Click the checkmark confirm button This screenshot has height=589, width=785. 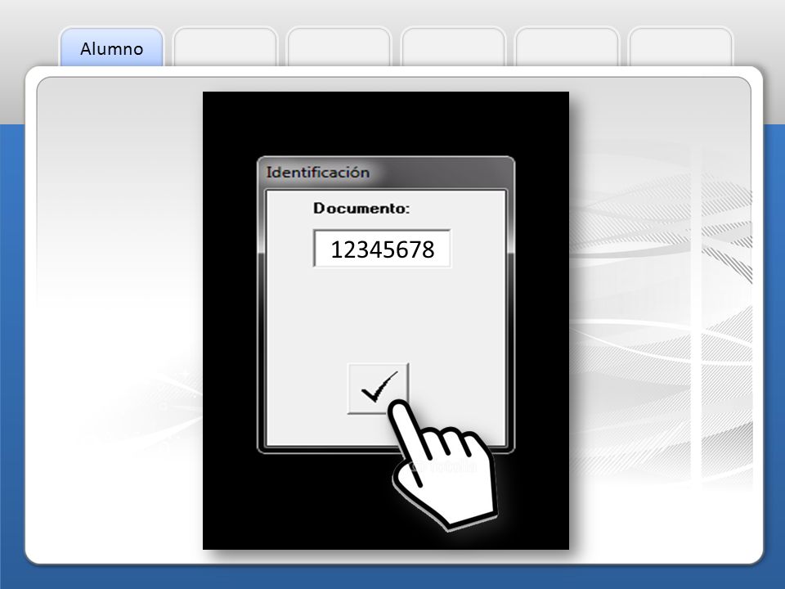tap(378, 389)
